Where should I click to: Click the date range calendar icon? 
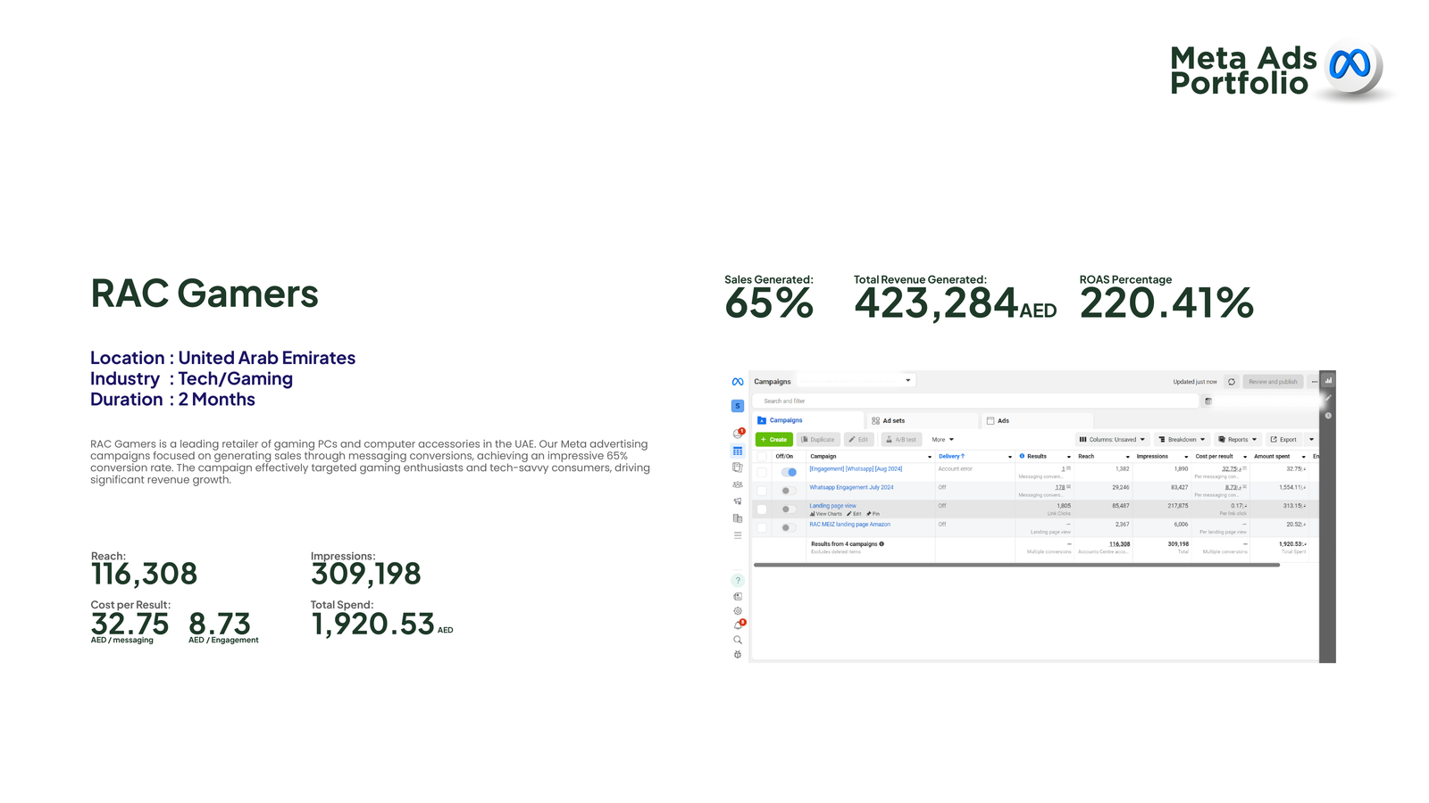pos(1208,401)
